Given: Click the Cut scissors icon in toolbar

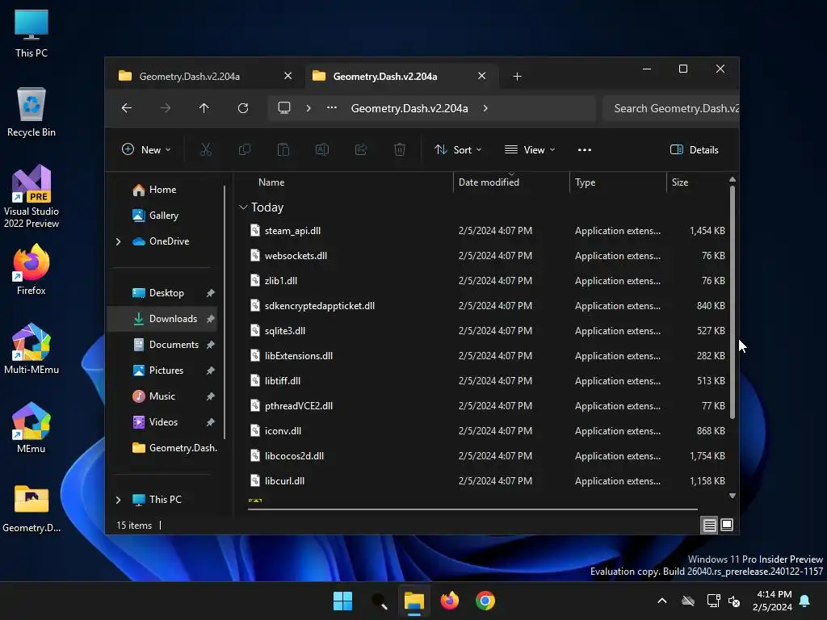Looking at the screenshot, I should [206, 149].
